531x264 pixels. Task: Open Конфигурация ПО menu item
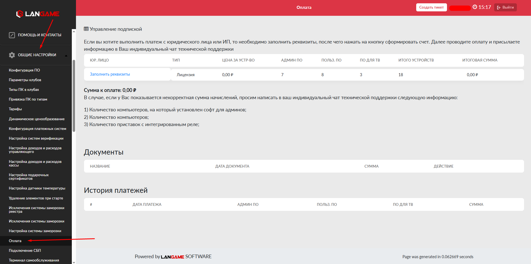(24, 70)
